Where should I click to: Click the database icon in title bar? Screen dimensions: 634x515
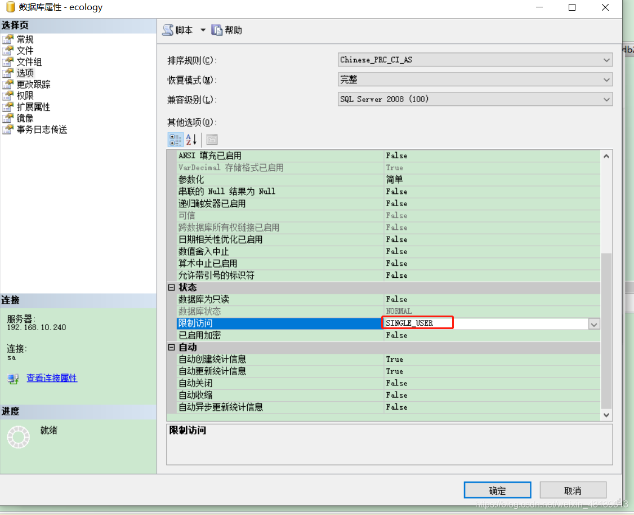click(11, 7)
